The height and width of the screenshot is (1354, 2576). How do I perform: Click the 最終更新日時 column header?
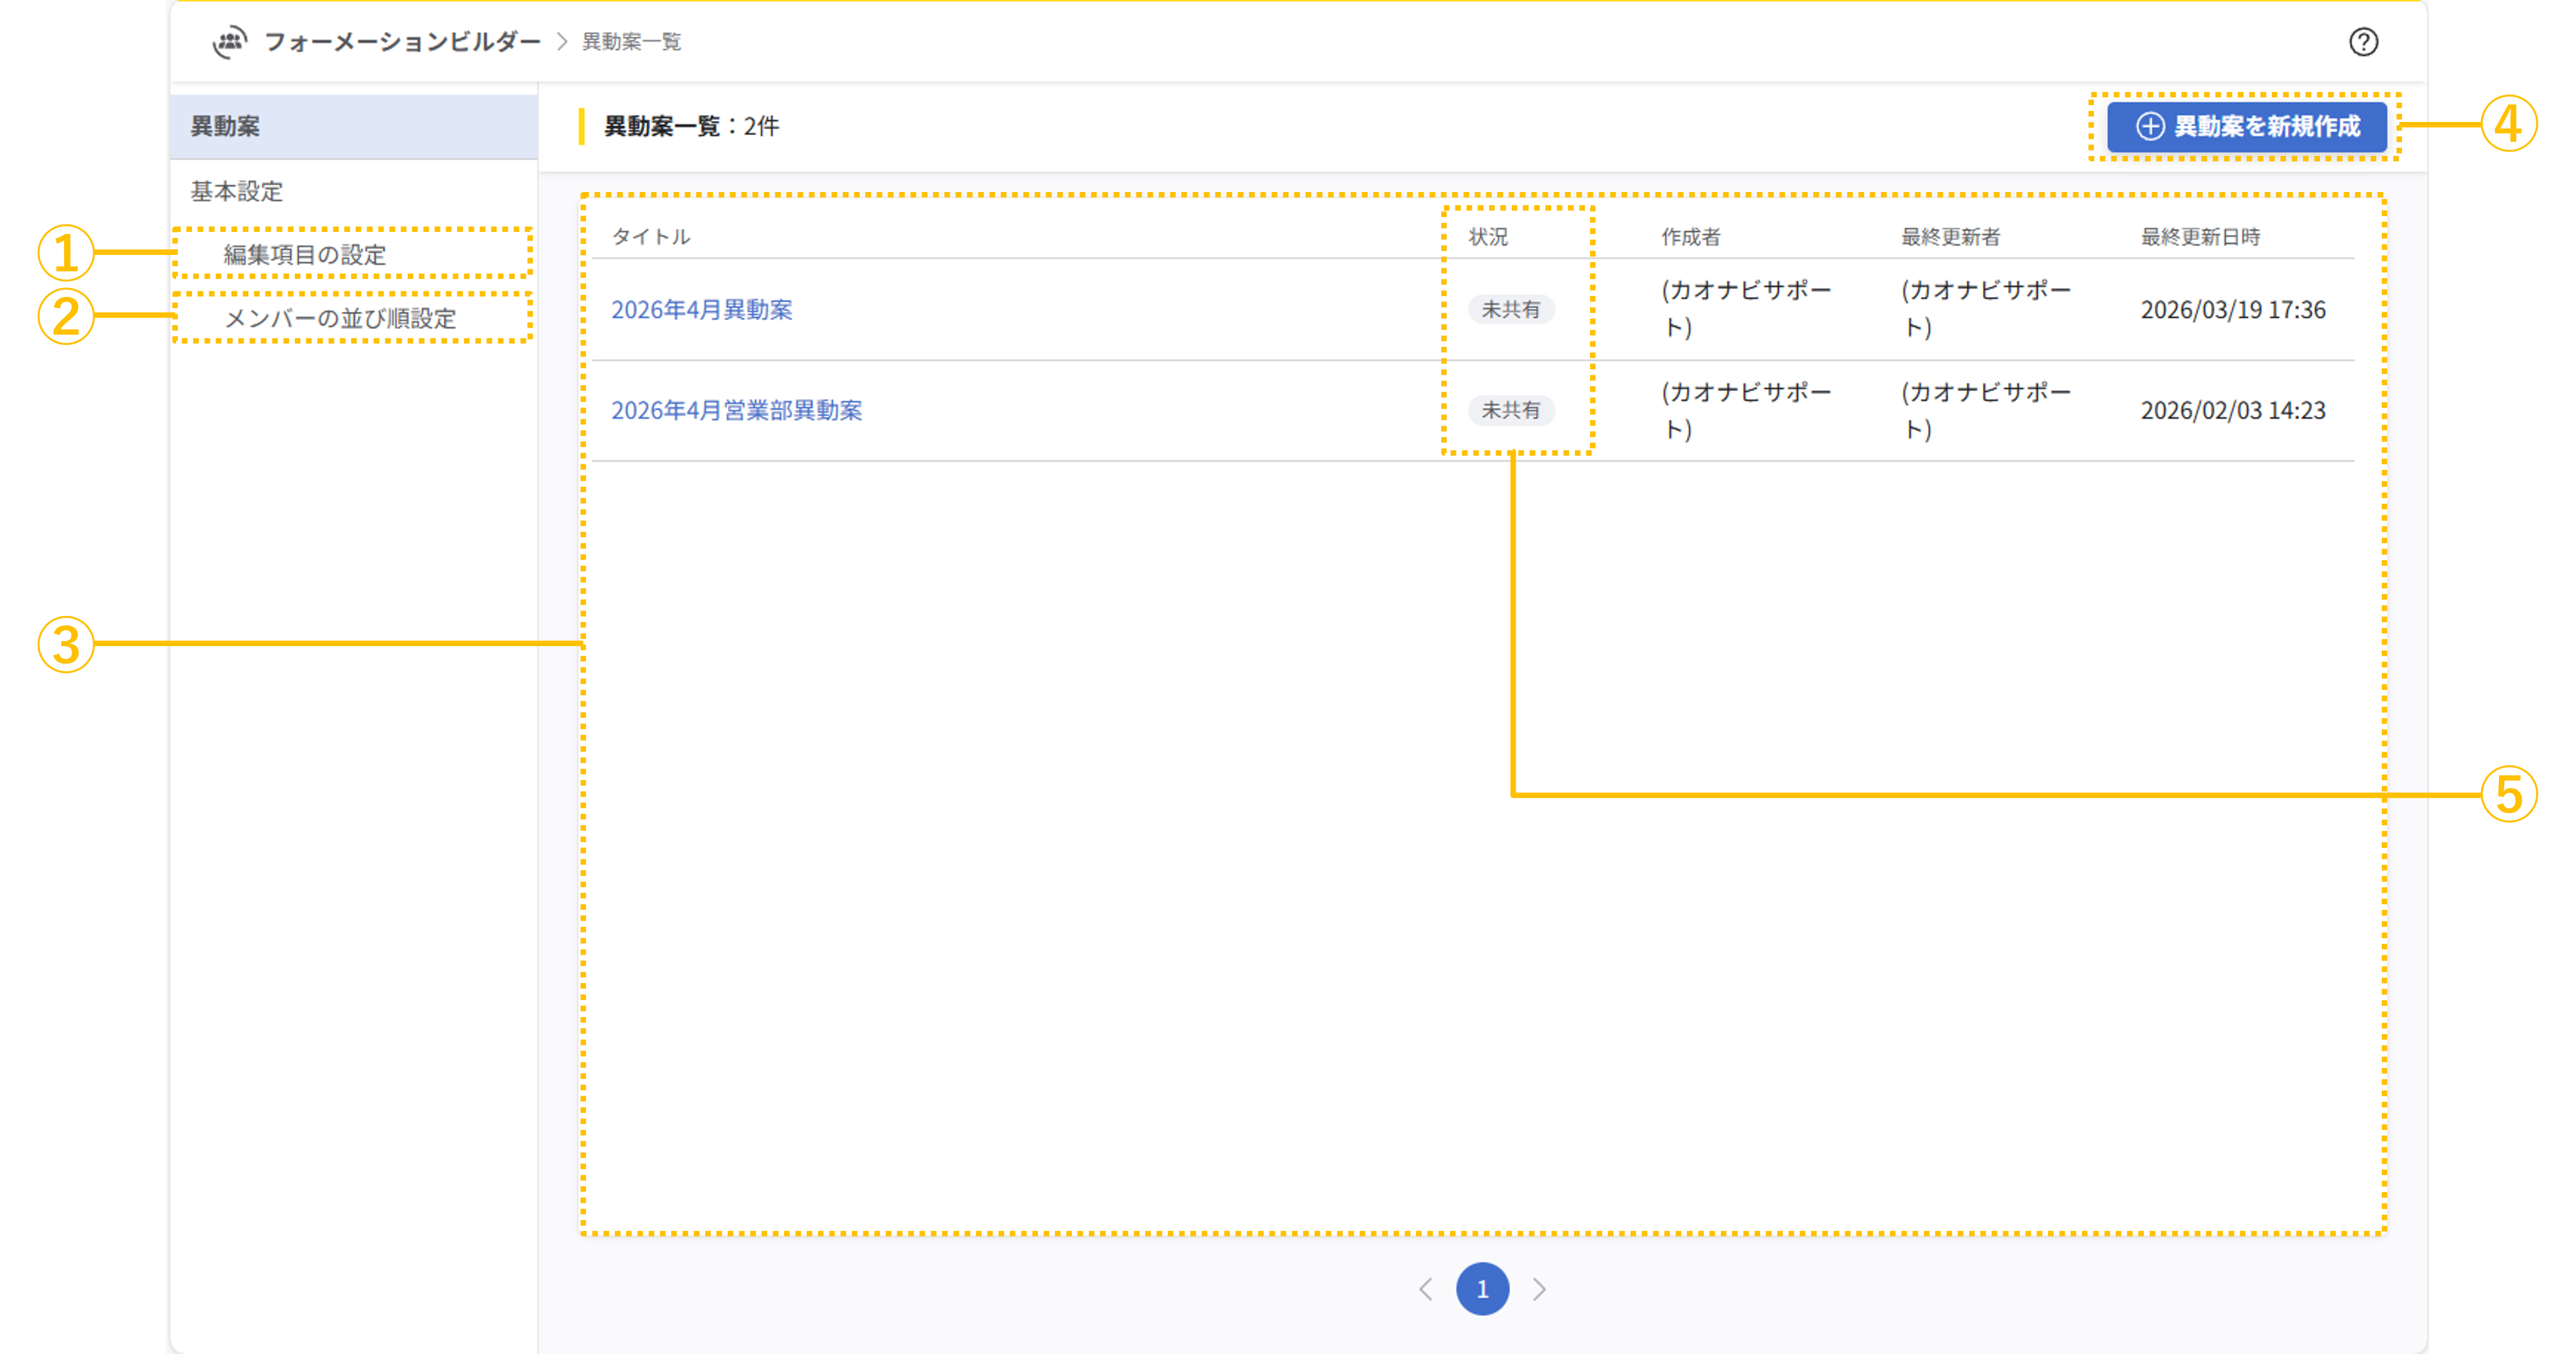[x=2200, y=237]
